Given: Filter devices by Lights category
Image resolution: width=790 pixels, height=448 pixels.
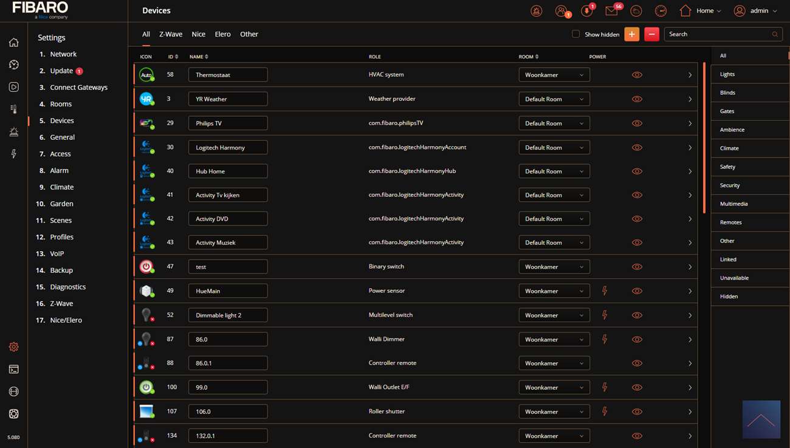Looking at the screenshot, I should 727,74.
